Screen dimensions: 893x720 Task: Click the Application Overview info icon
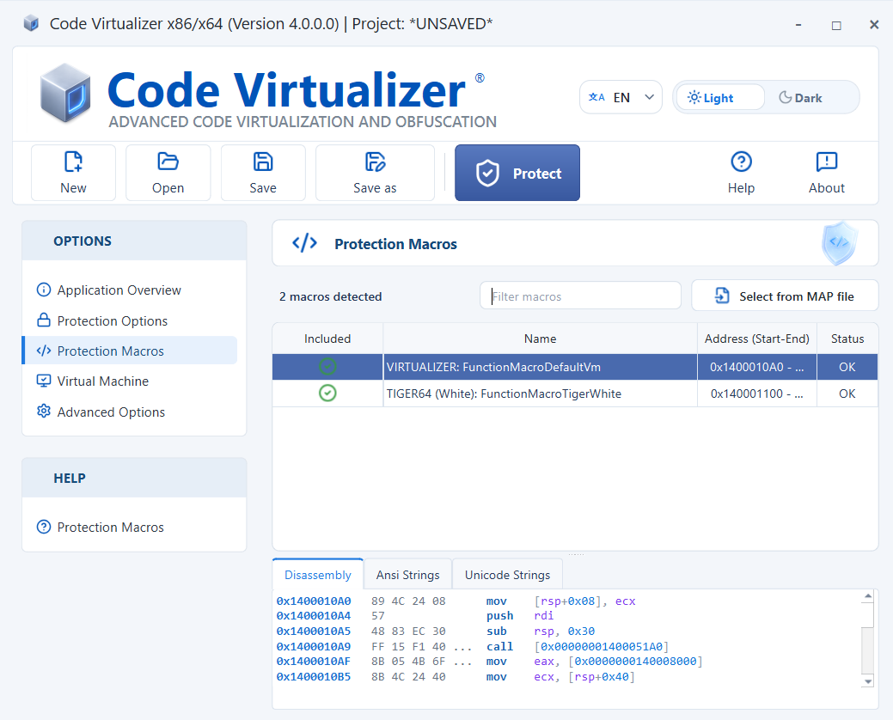tap(43, 290)
